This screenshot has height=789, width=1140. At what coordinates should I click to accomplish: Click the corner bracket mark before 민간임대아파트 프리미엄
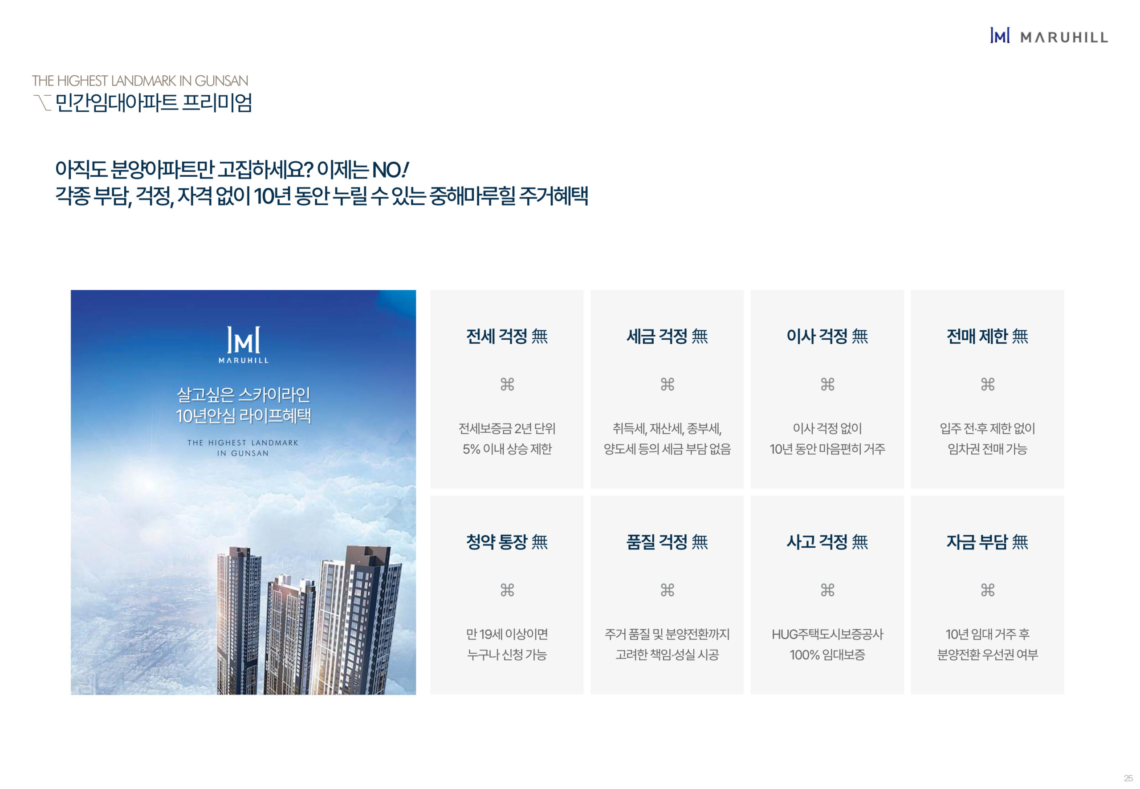coord(42,102)
